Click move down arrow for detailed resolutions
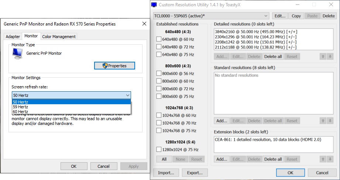Viewport: 340px width, 180px height. (x=330, y=57)
